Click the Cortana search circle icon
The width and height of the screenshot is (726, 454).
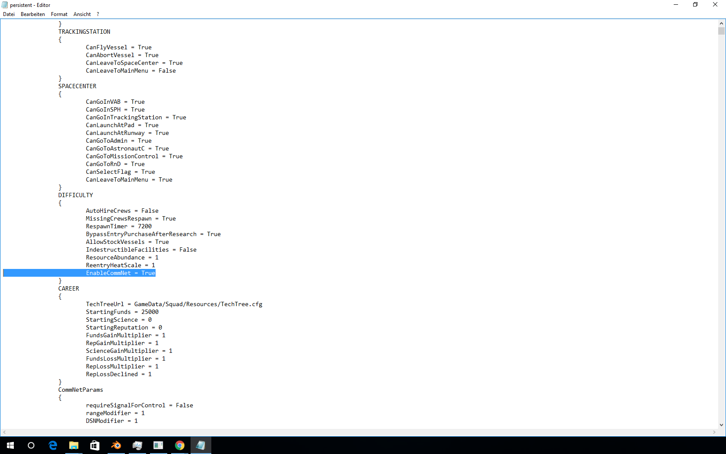(x=31, y=445)
